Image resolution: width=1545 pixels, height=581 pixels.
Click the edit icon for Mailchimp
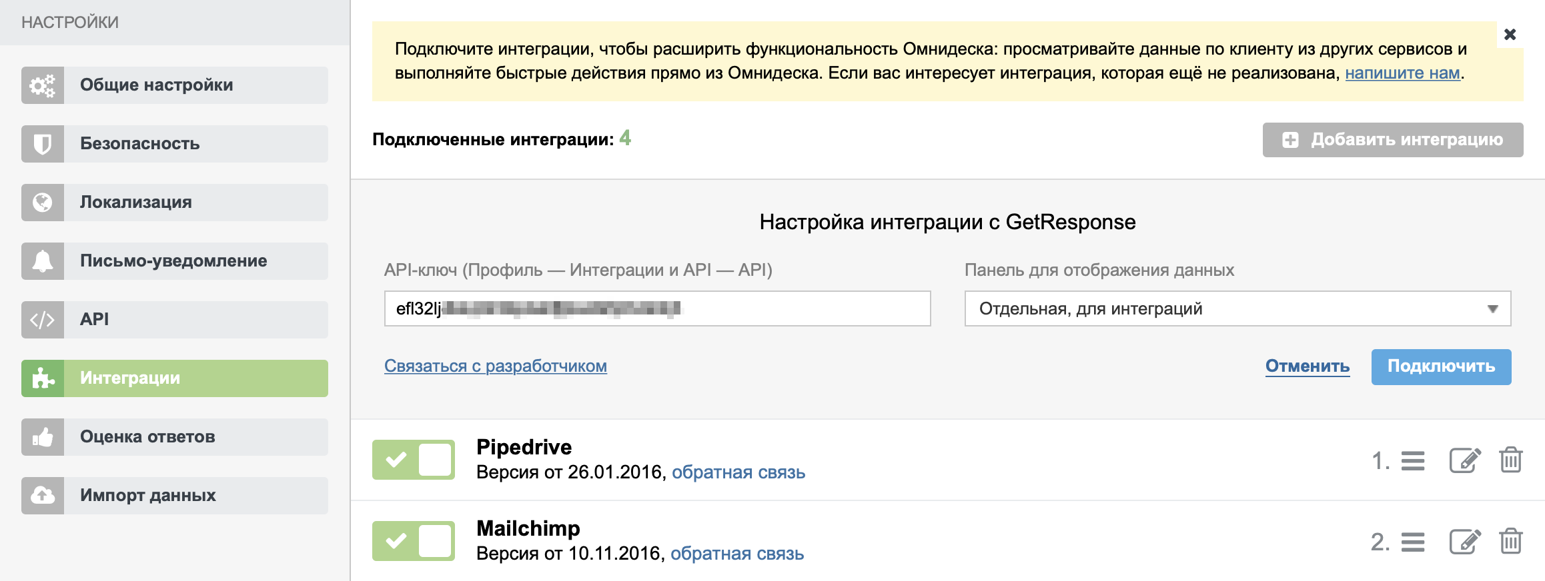point(1464,542)
